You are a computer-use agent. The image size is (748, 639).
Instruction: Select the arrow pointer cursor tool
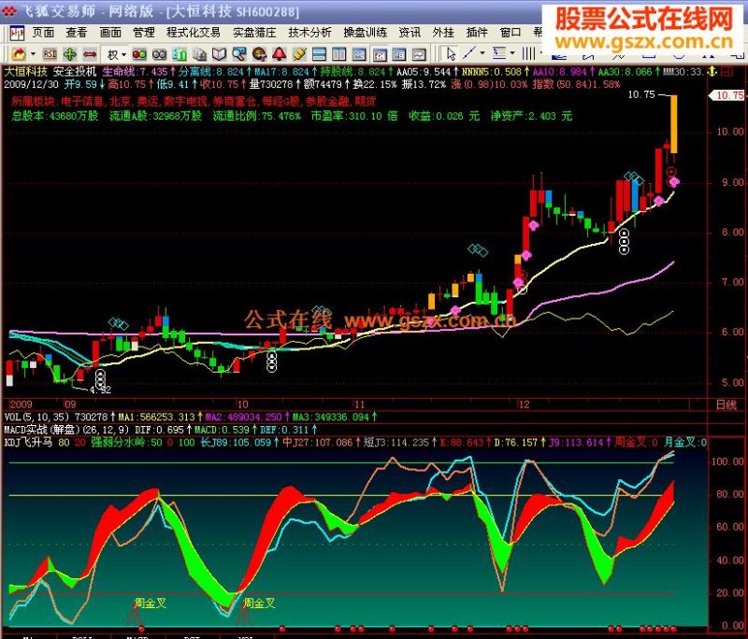(x=450, y=54)
